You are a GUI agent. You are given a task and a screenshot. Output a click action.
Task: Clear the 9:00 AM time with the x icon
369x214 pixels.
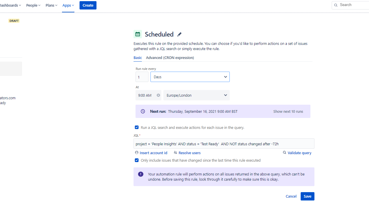point(158,95)
